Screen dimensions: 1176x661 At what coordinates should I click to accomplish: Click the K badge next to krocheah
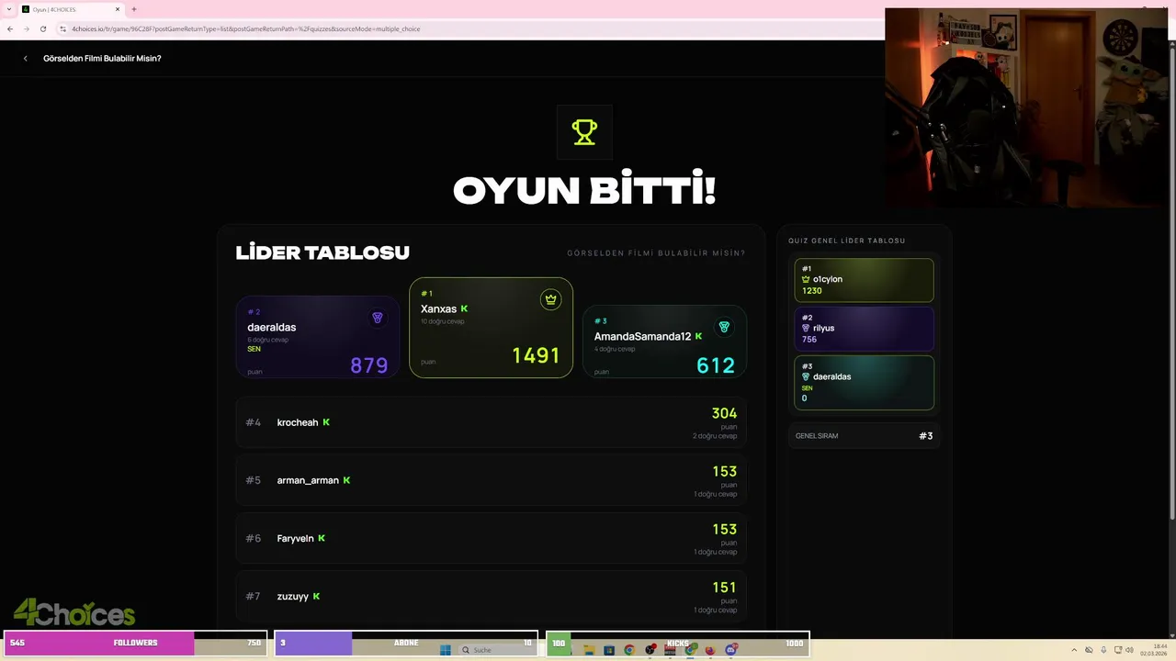click(326, 422)
